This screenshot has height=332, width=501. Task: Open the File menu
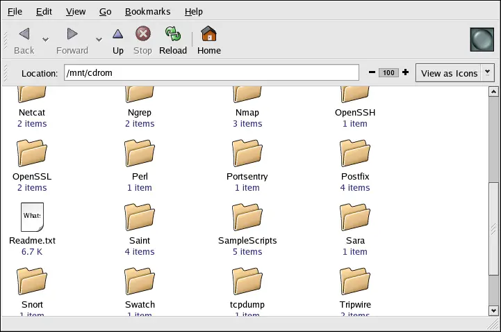[15, 12]
